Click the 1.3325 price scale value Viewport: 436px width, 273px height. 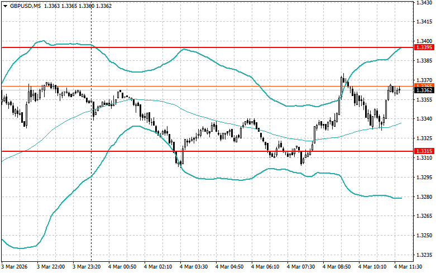pos(424,138)
